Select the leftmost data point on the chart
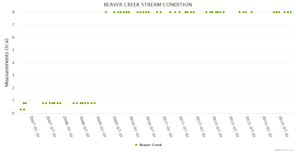The image size is (296, 152). 21,109
